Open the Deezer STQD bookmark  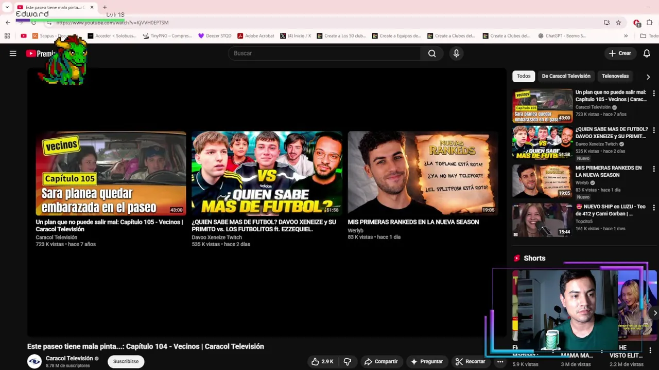point(215,36)
